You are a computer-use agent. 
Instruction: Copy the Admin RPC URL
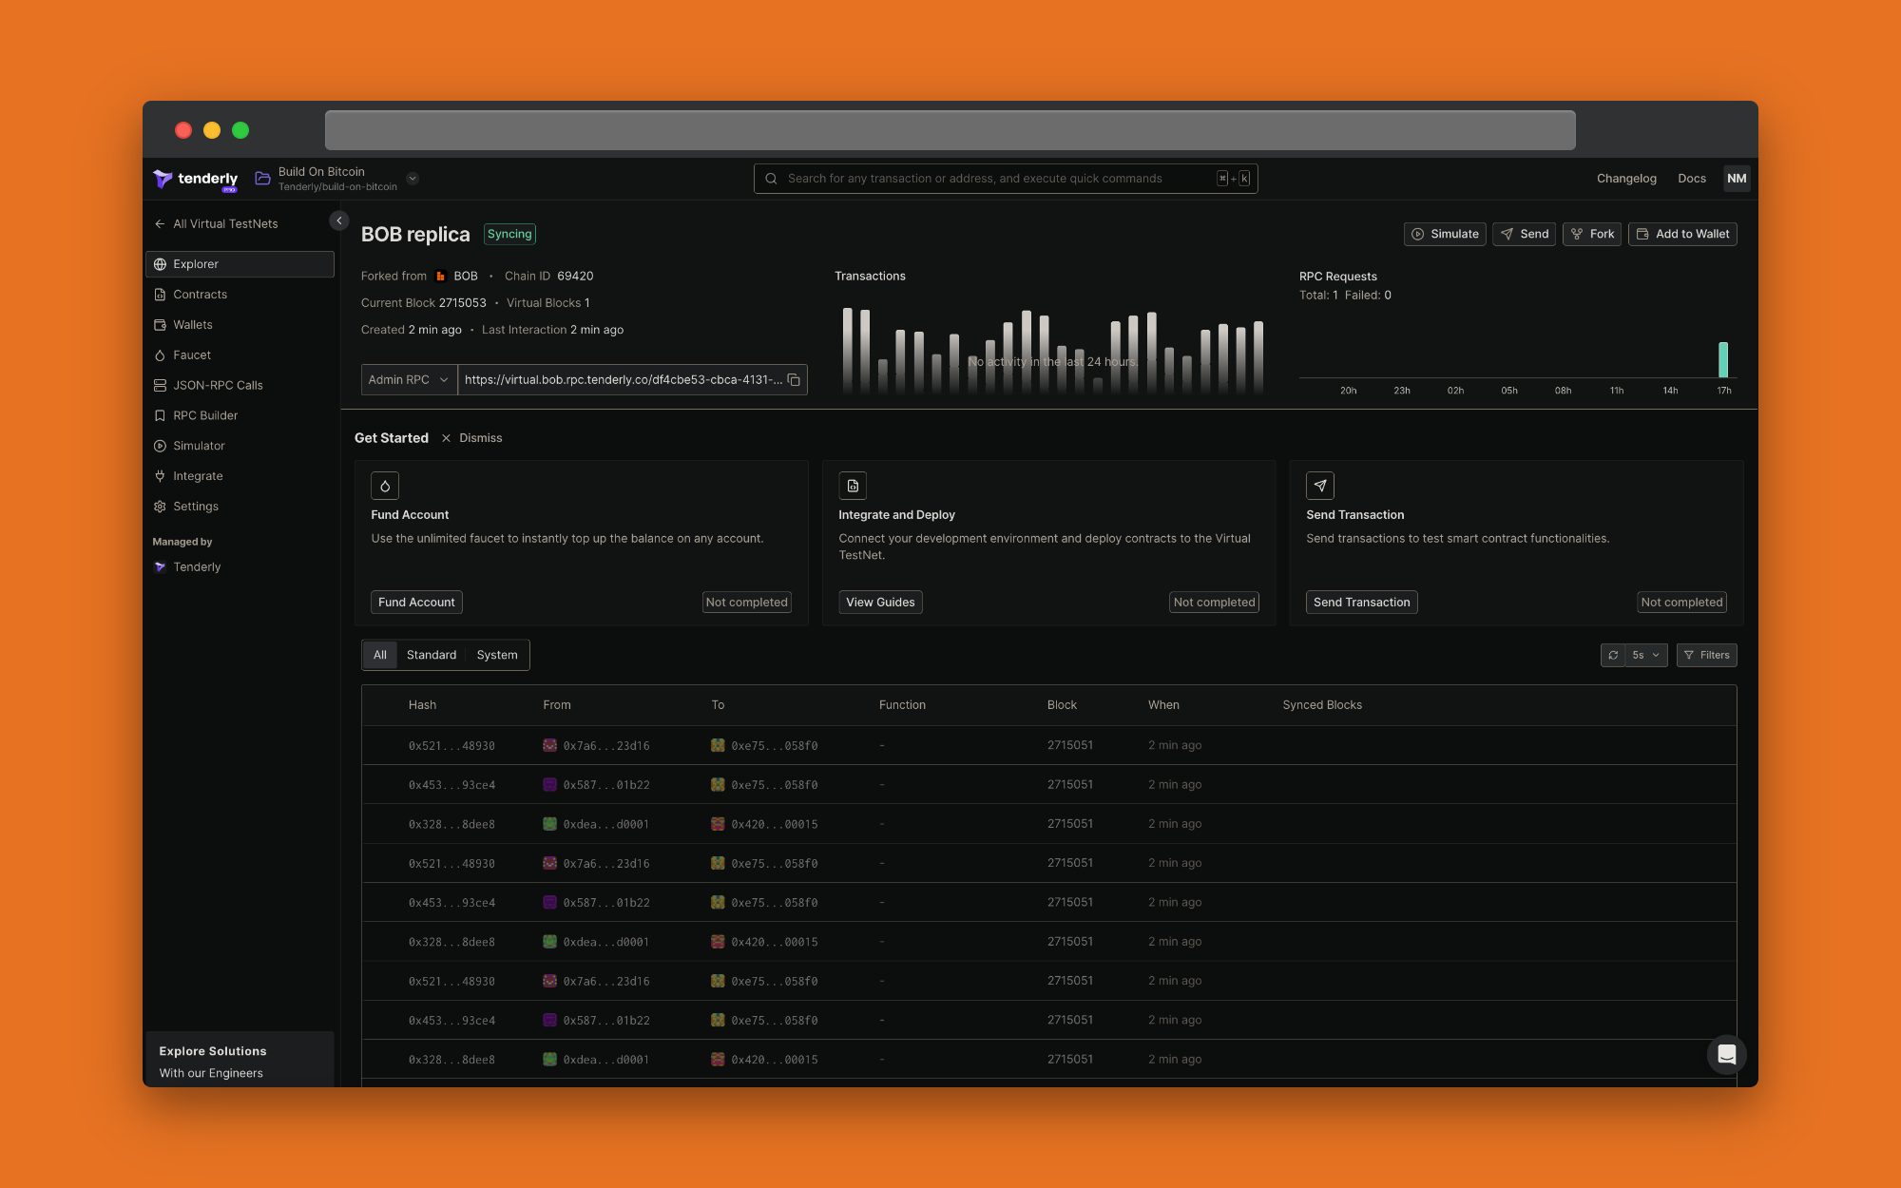[x=794, y=380]
